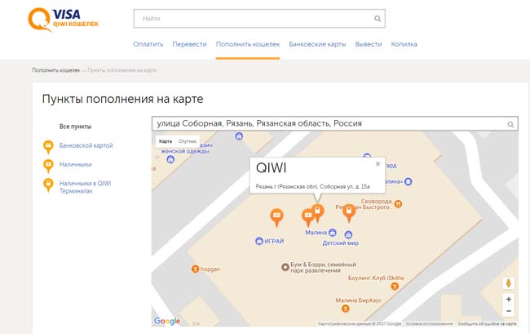
Task: Open the Вывести menu item
Action: tap(369, 44)
